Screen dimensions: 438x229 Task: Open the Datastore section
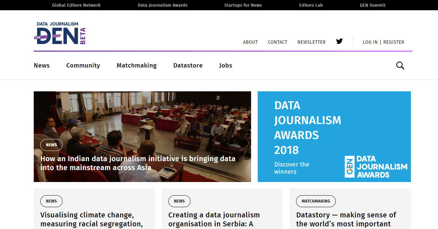point(188,66)
